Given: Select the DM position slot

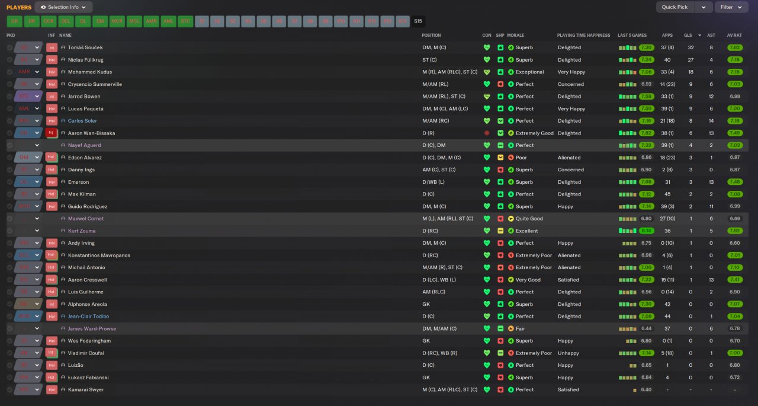Looking at the screenshot, I should pos(100,21).
